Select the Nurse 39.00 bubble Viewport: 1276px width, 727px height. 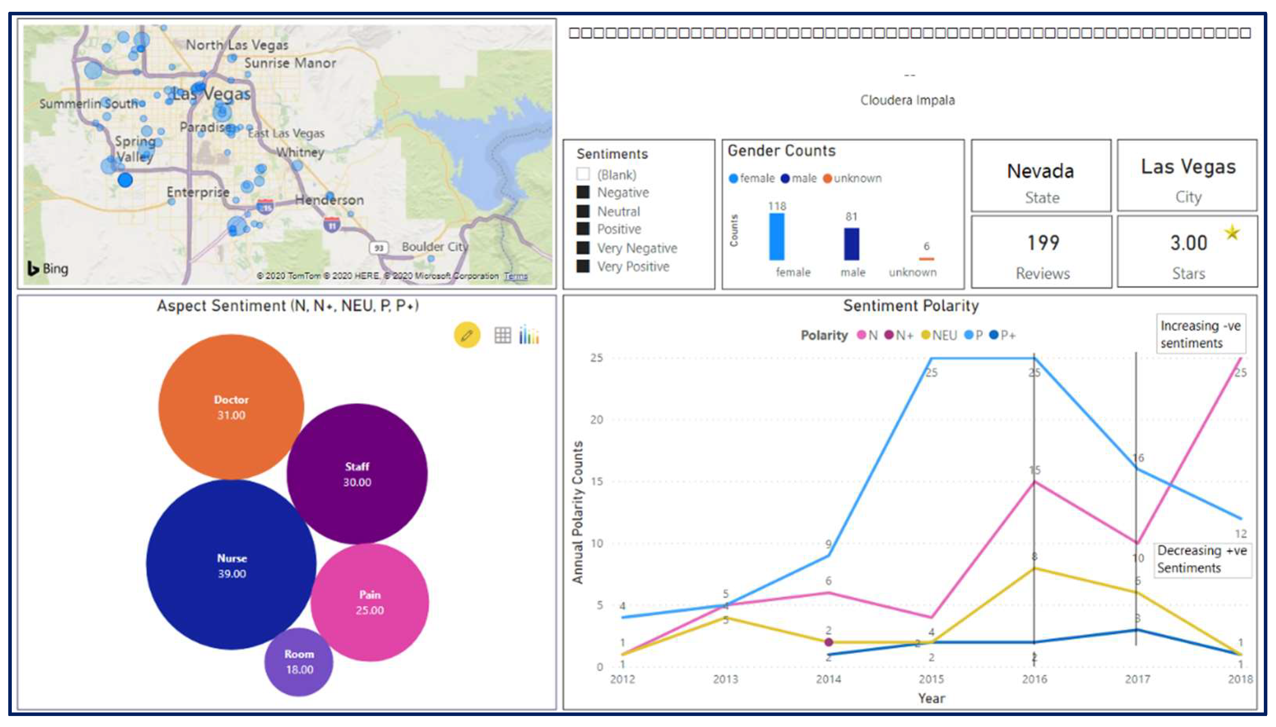pyautogui.click(x=231, y=565)
